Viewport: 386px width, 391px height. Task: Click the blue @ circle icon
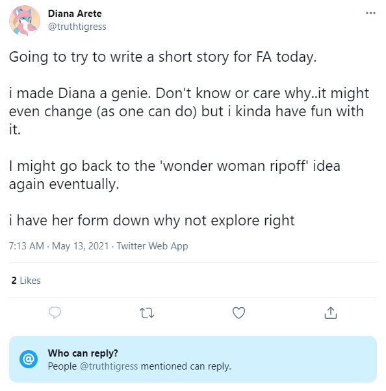[29, 359]
